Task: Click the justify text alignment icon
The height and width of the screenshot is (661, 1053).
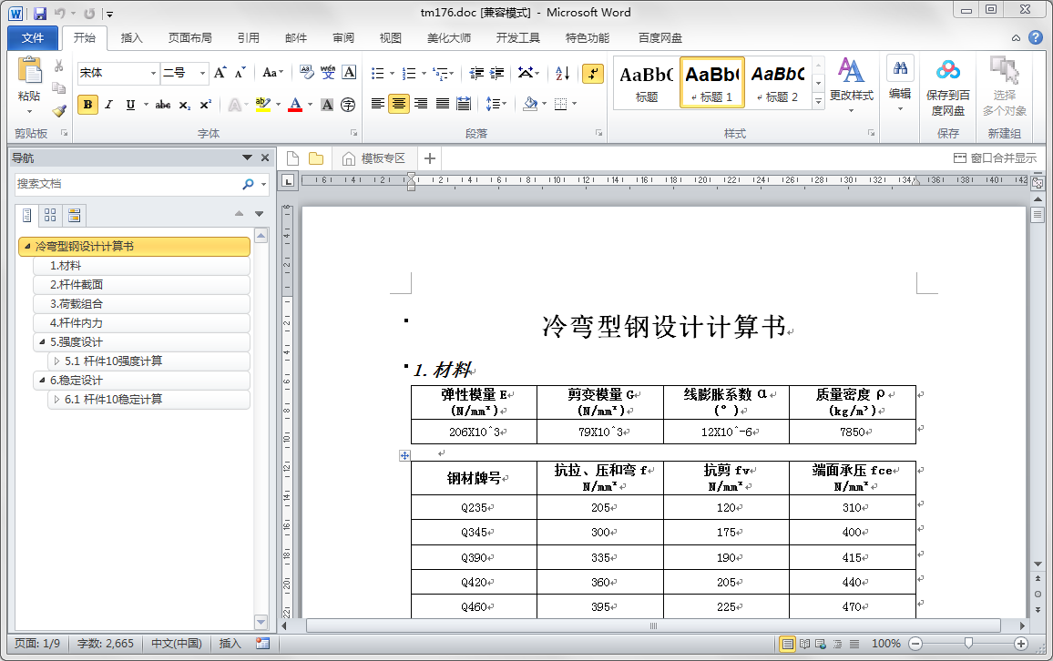Action: [443, 104]
